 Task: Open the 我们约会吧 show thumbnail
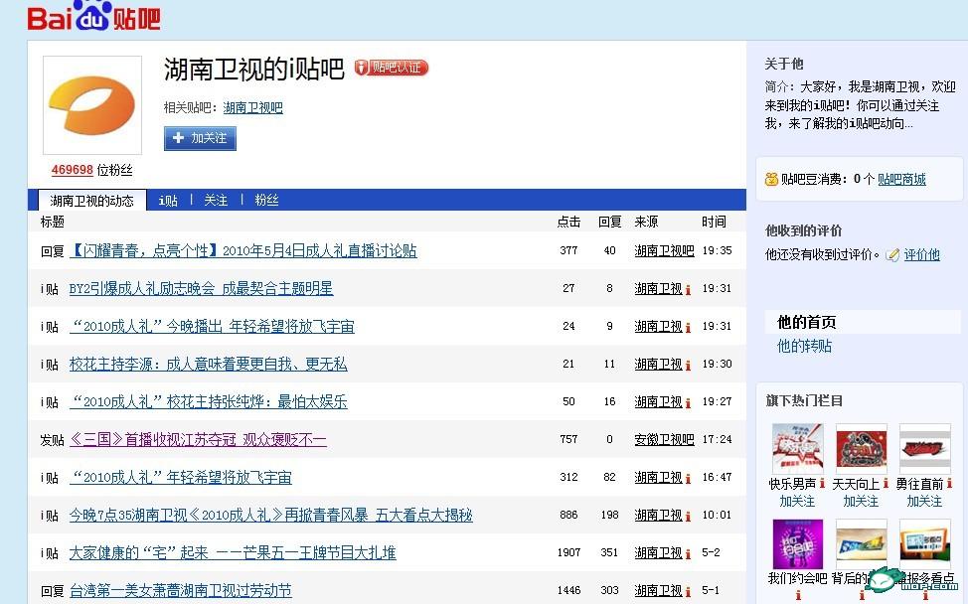coord(796,544)
